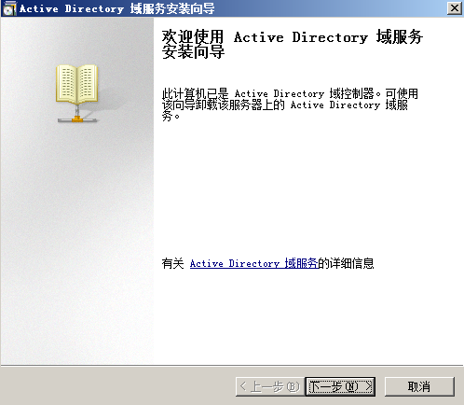Go back with the 上一步(B) button
The width and height of the screenshot is (464, 405).
[x=270, y=386]
